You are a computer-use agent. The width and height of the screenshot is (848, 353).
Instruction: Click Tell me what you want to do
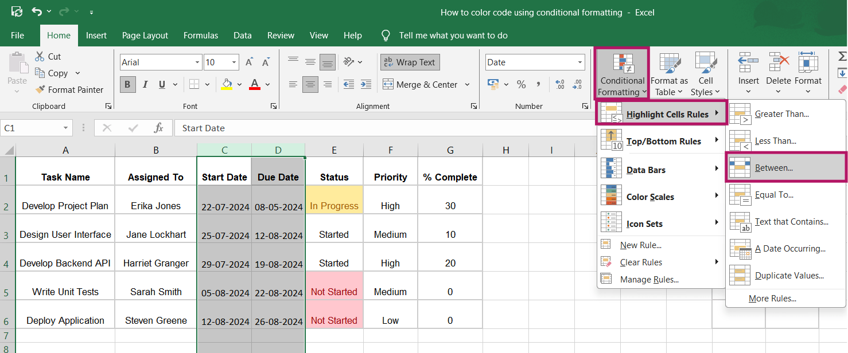[453, 35]
